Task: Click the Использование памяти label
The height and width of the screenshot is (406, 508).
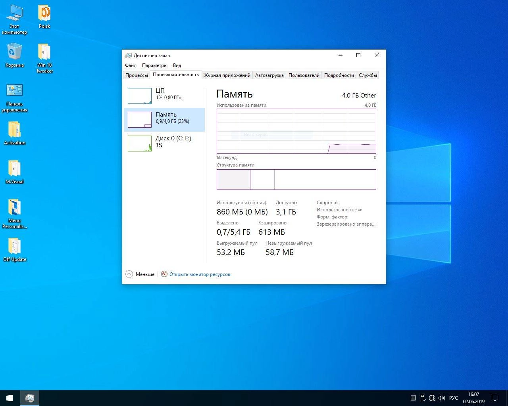Action: click(241, 105)
